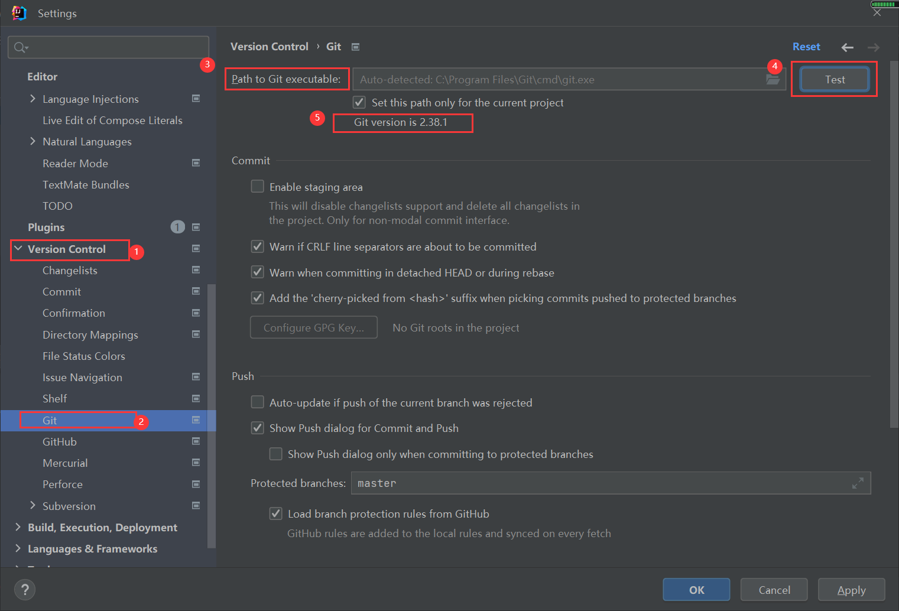The width and height of the screenshot is (899, 611).
Task: Click the Protected branches master field
Action: click(611, 483)
